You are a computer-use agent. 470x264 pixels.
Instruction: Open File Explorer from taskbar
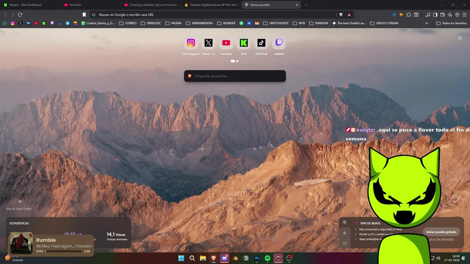click(203, 258)
